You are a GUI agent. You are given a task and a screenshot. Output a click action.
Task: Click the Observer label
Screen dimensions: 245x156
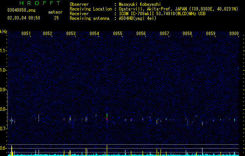[x=79, y=4]
